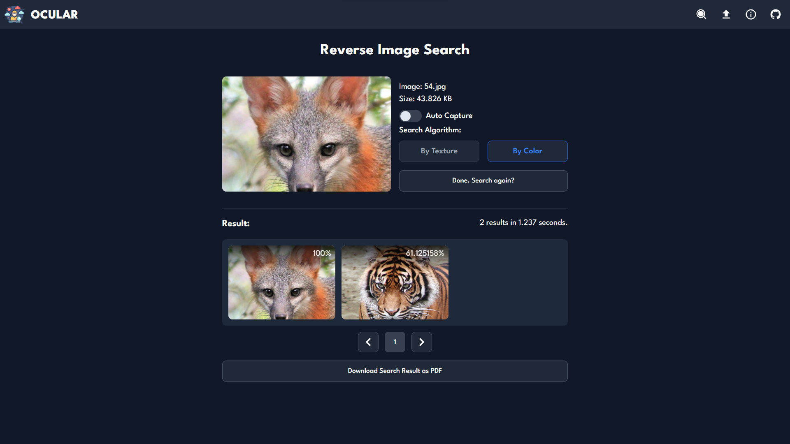Go to next page arrow

[422, 342]
